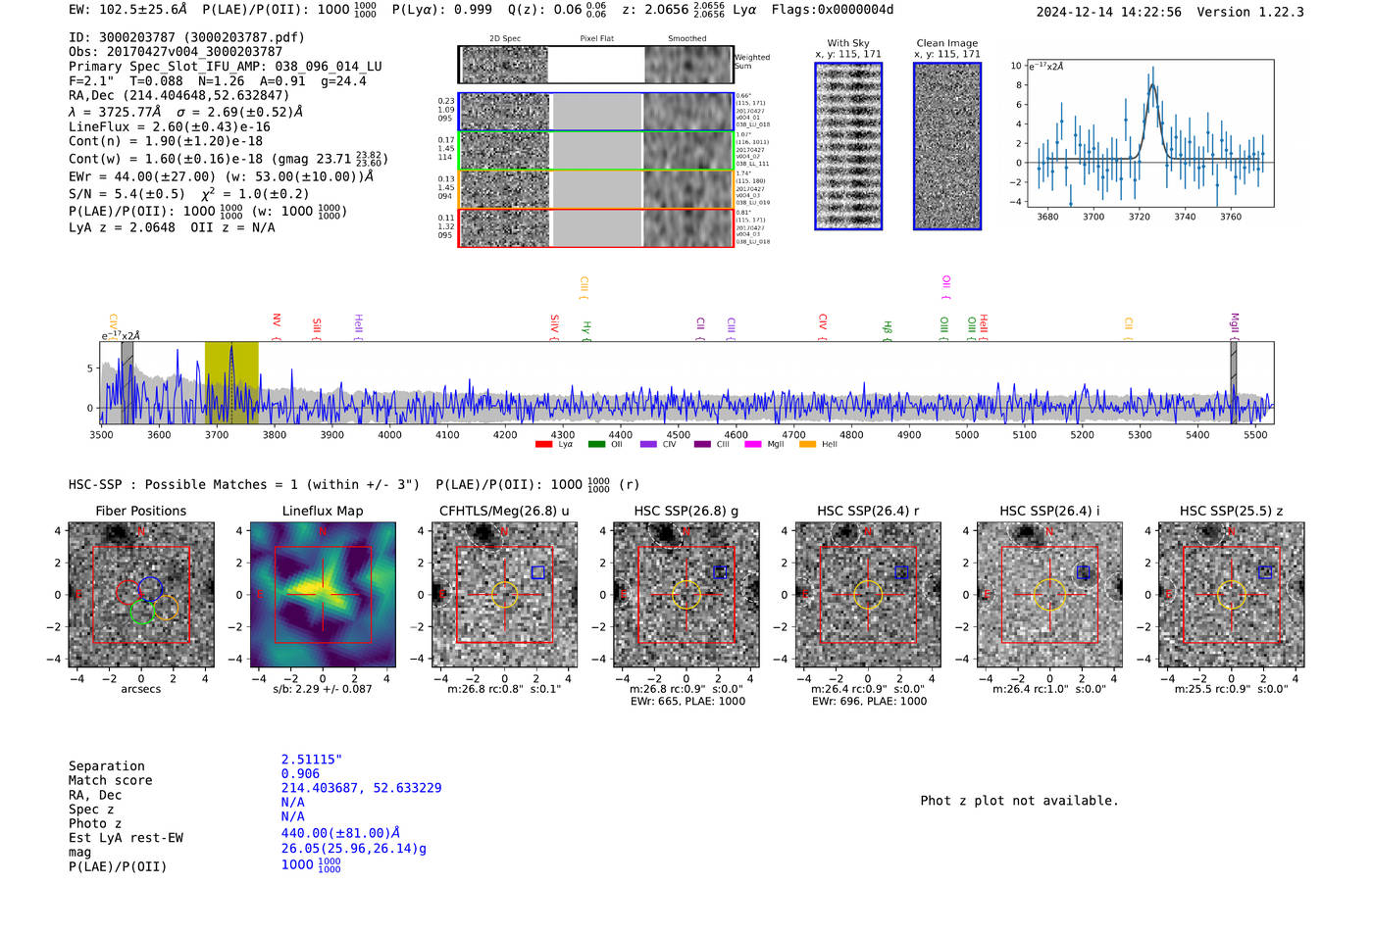Click the blue square marker in u-band cutout
This screenshot has height=934, width=1373.
(537, 572)
